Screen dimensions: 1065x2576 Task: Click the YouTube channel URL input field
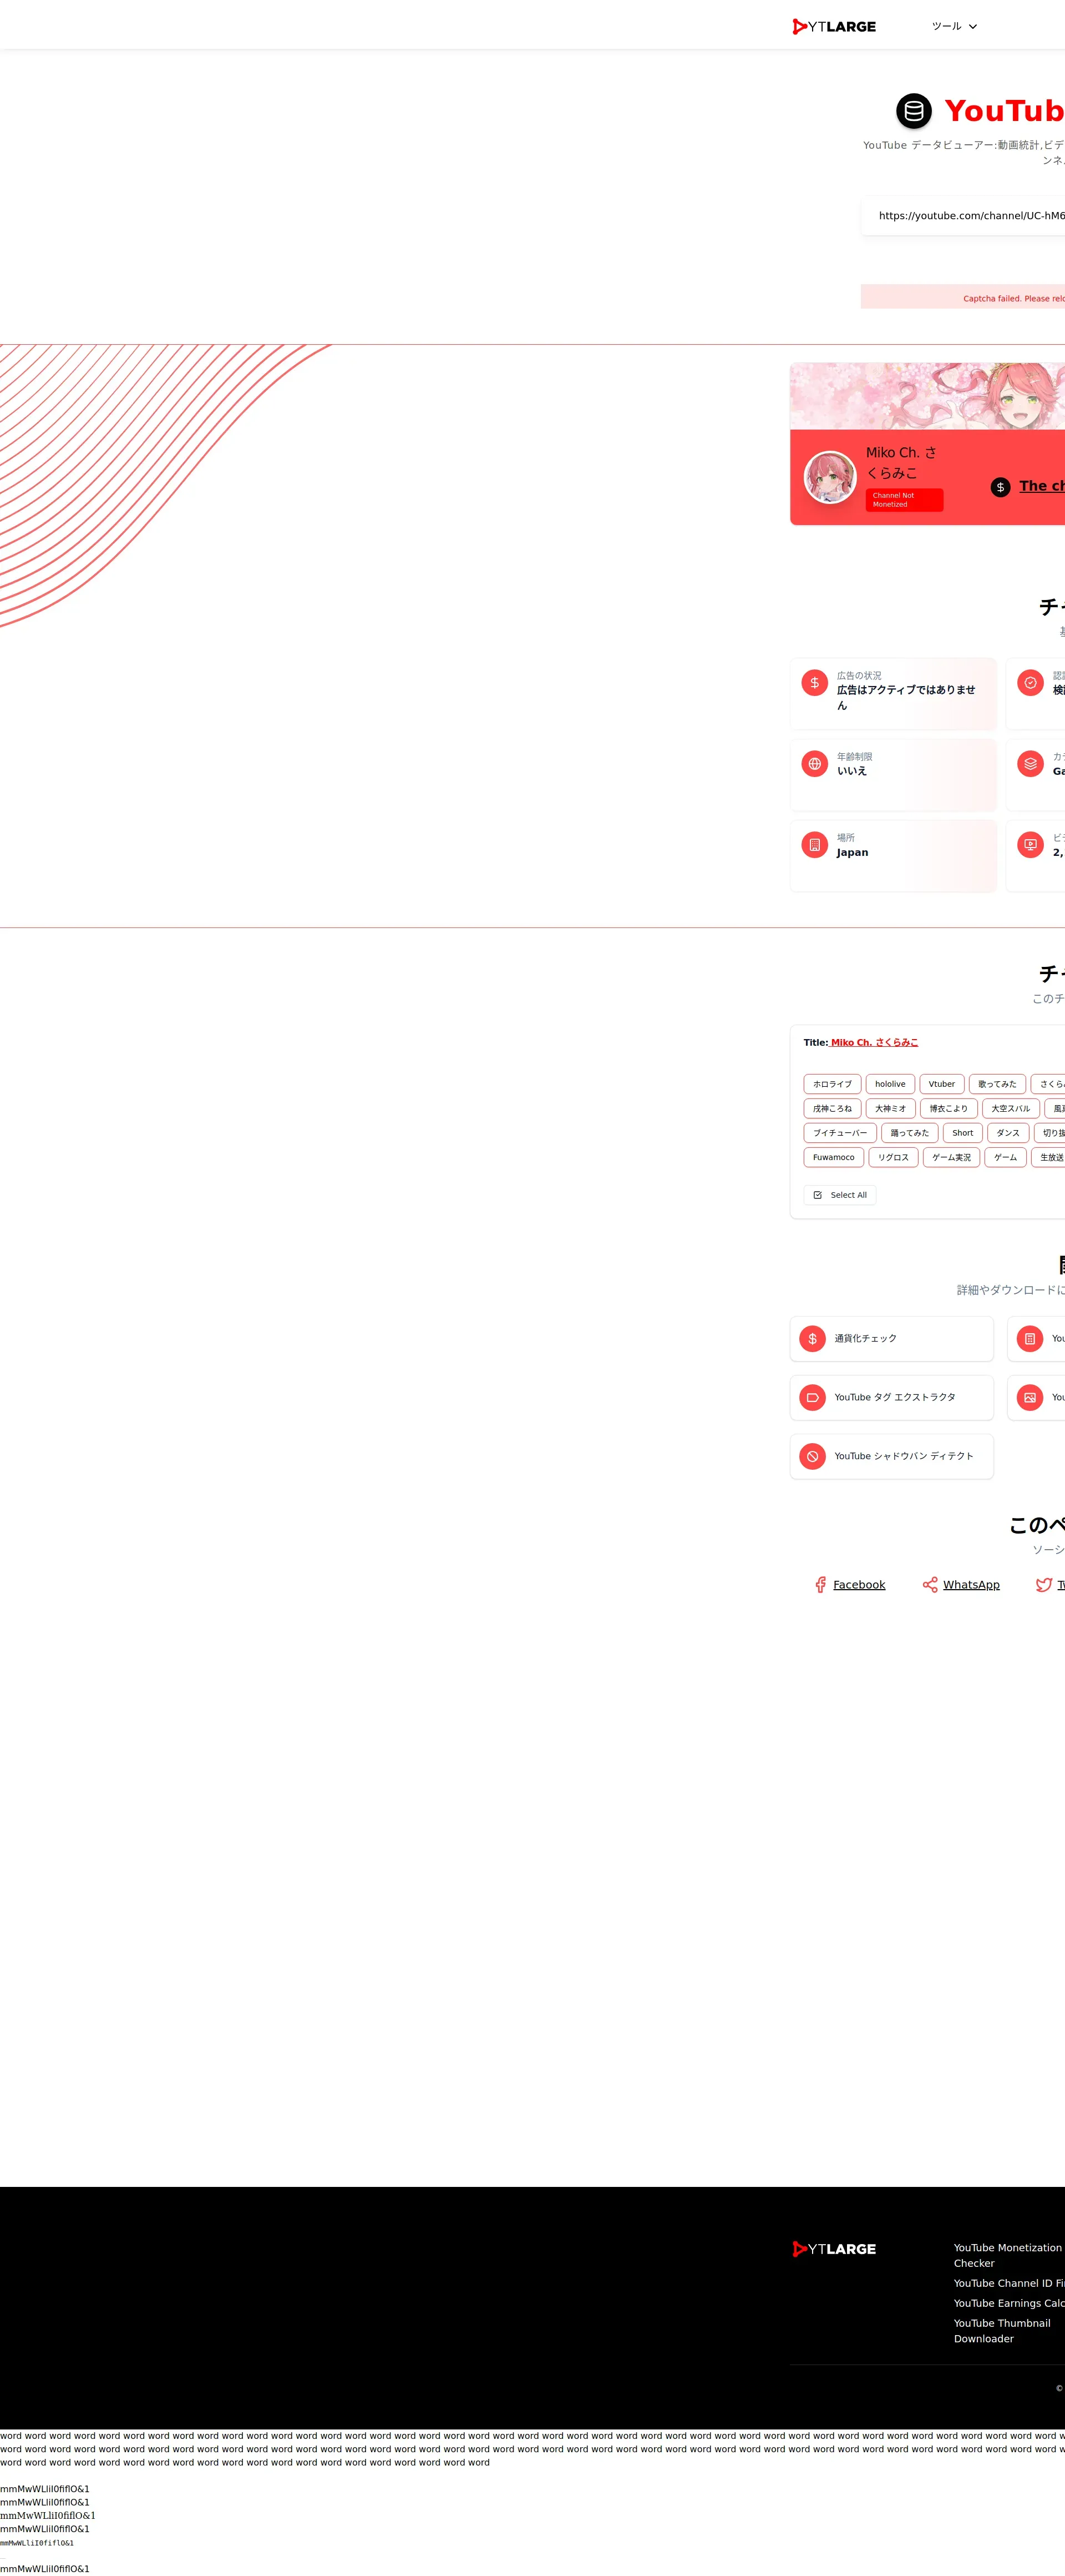click(963, 216)
